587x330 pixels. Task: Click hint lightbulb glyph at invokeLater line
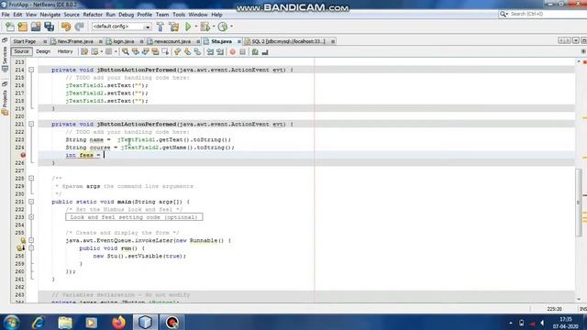pyautogui.click(x=23, y=240)
